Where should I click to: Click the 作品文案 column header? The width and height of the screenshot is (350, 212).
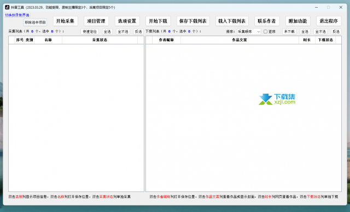click(240, 40)
